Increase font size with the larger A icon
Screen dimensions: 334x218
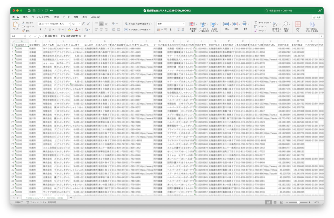(84, 24)
